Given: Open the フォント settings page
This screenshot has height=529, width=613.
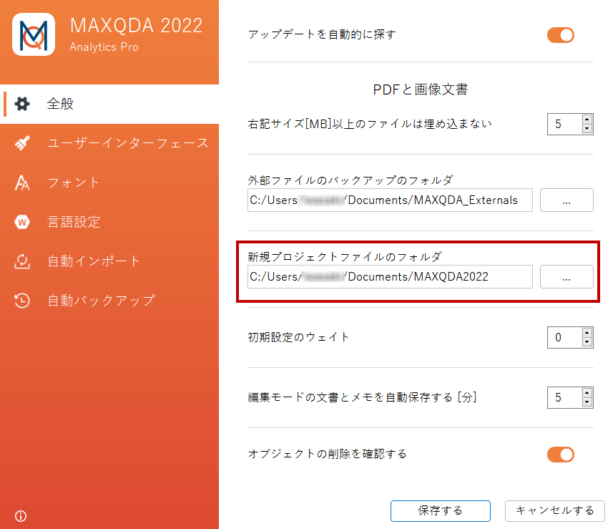Looking at the screenshot, I should coord(109,183).
